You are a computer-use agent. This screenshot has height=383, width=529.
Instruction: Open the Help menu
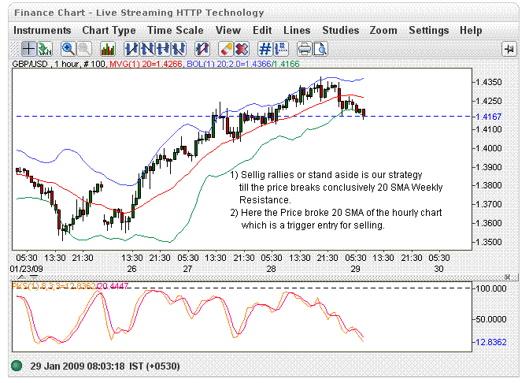(x=471, y=31)
